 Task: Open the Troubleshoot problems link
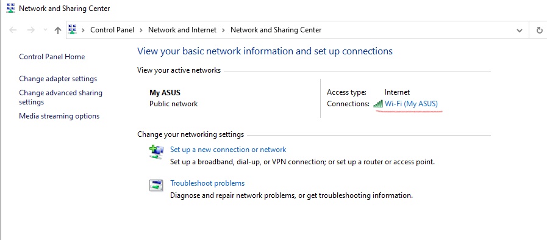pyautogui.click(x=207, y=183)
